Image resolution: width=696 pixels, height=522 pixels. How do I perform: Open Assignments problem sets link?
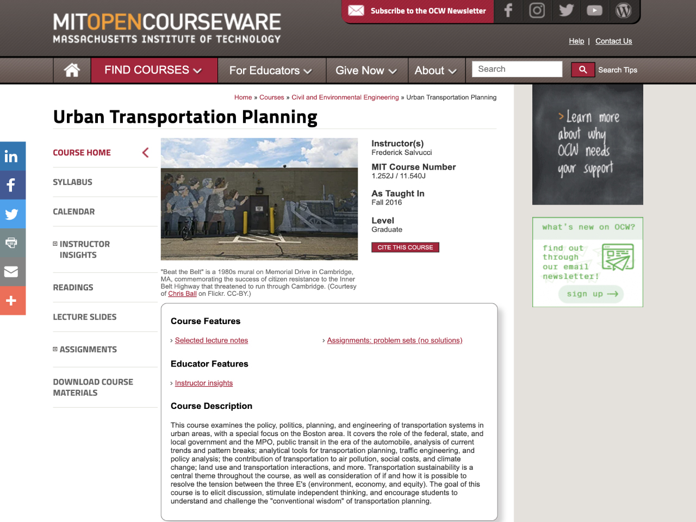point(395,340)
